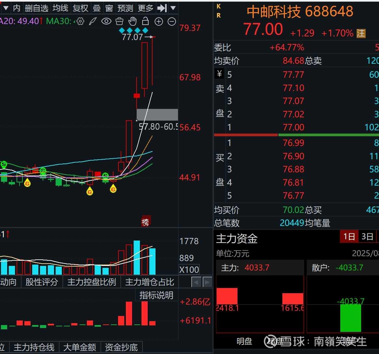This screenshot has width=379, height=354.
Task: Open the 复权 menu
Action: tap(80, 8)
